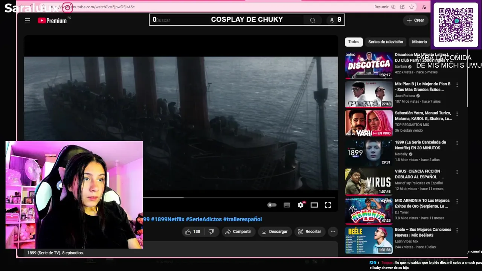Screen dimensions: 482x271
Task: Open the Nerdaily channel name
Action: coord(401,154)
